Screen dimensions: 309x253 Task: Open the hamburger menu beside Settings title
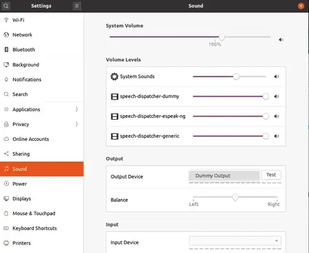(x=77, y=6)
